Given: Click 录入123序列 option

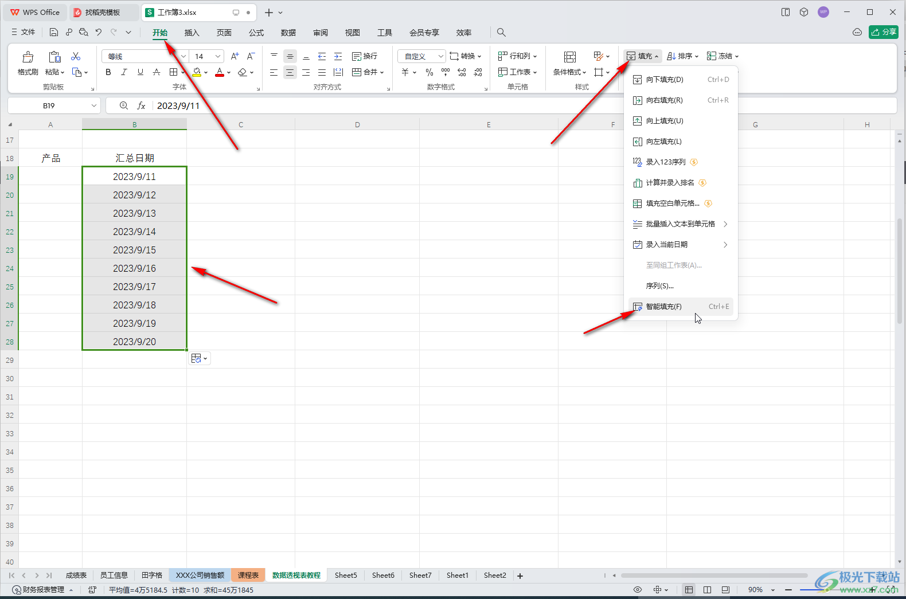Looking at the screenshot, I should click(x=681, y=162).
